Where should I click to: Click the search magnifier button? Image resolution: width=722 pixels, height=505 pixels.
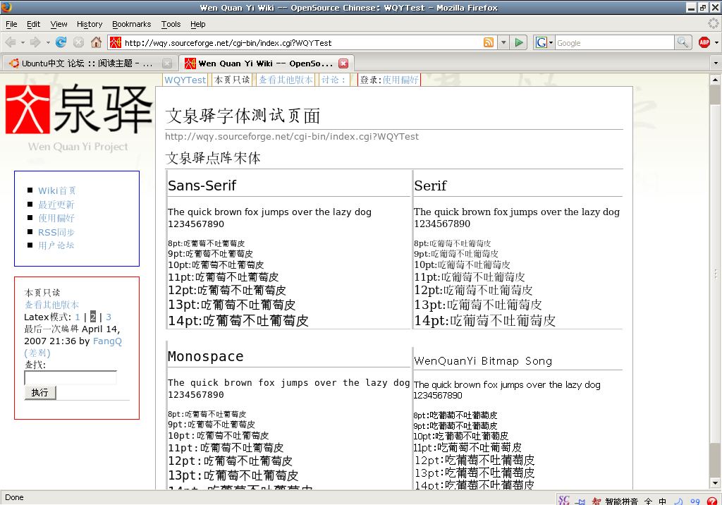[683, 43]
